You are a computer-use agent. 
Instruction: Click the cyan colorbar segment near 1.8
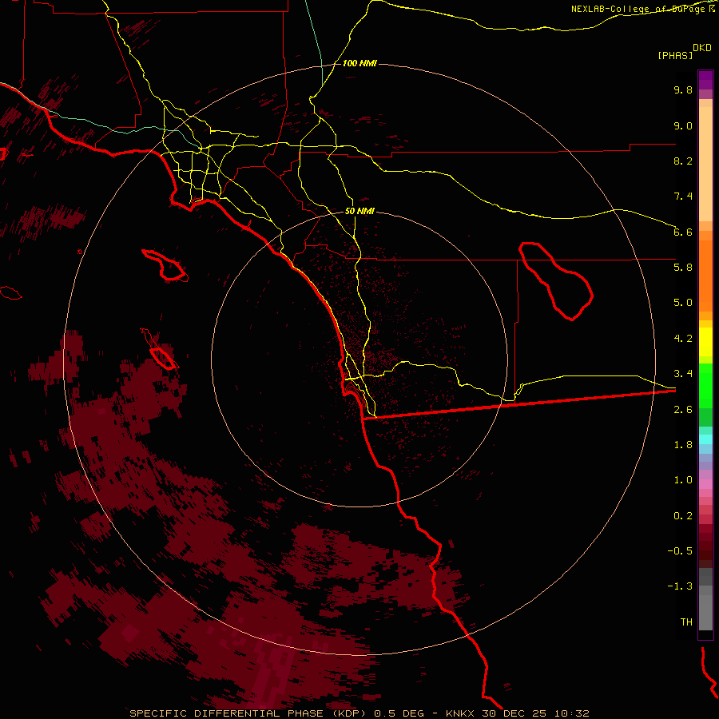tap(705, 439)
